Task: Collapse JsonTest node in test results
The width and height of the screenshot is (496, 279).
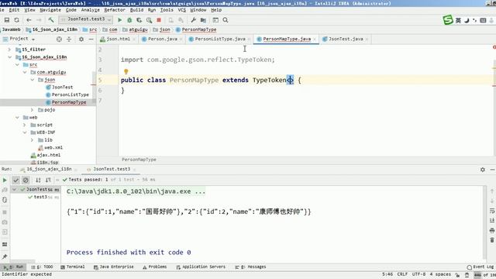Action: [x=14, y=189]
